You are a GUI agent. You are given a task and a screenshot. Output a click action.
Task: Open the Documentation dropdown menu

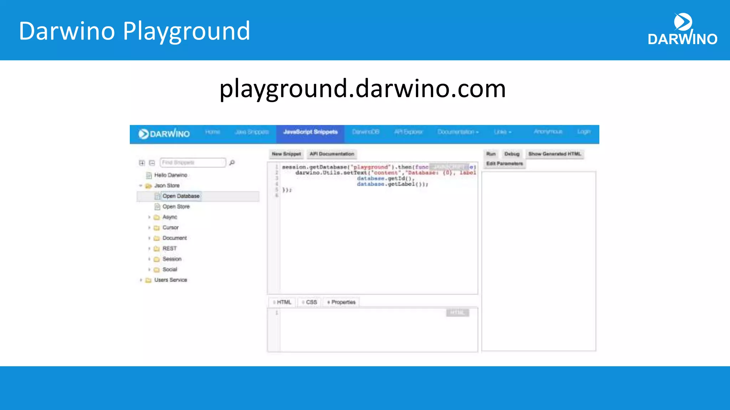pyautogui.click(x=458, y=132)
